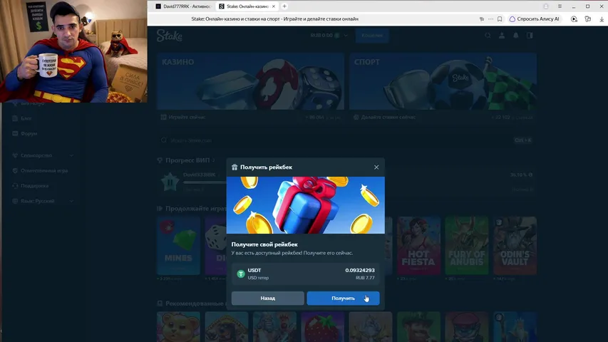This screenshot has width=608, height=342.
Task: Select the USDT rakeback row
Action: click(x=306, y=274)
